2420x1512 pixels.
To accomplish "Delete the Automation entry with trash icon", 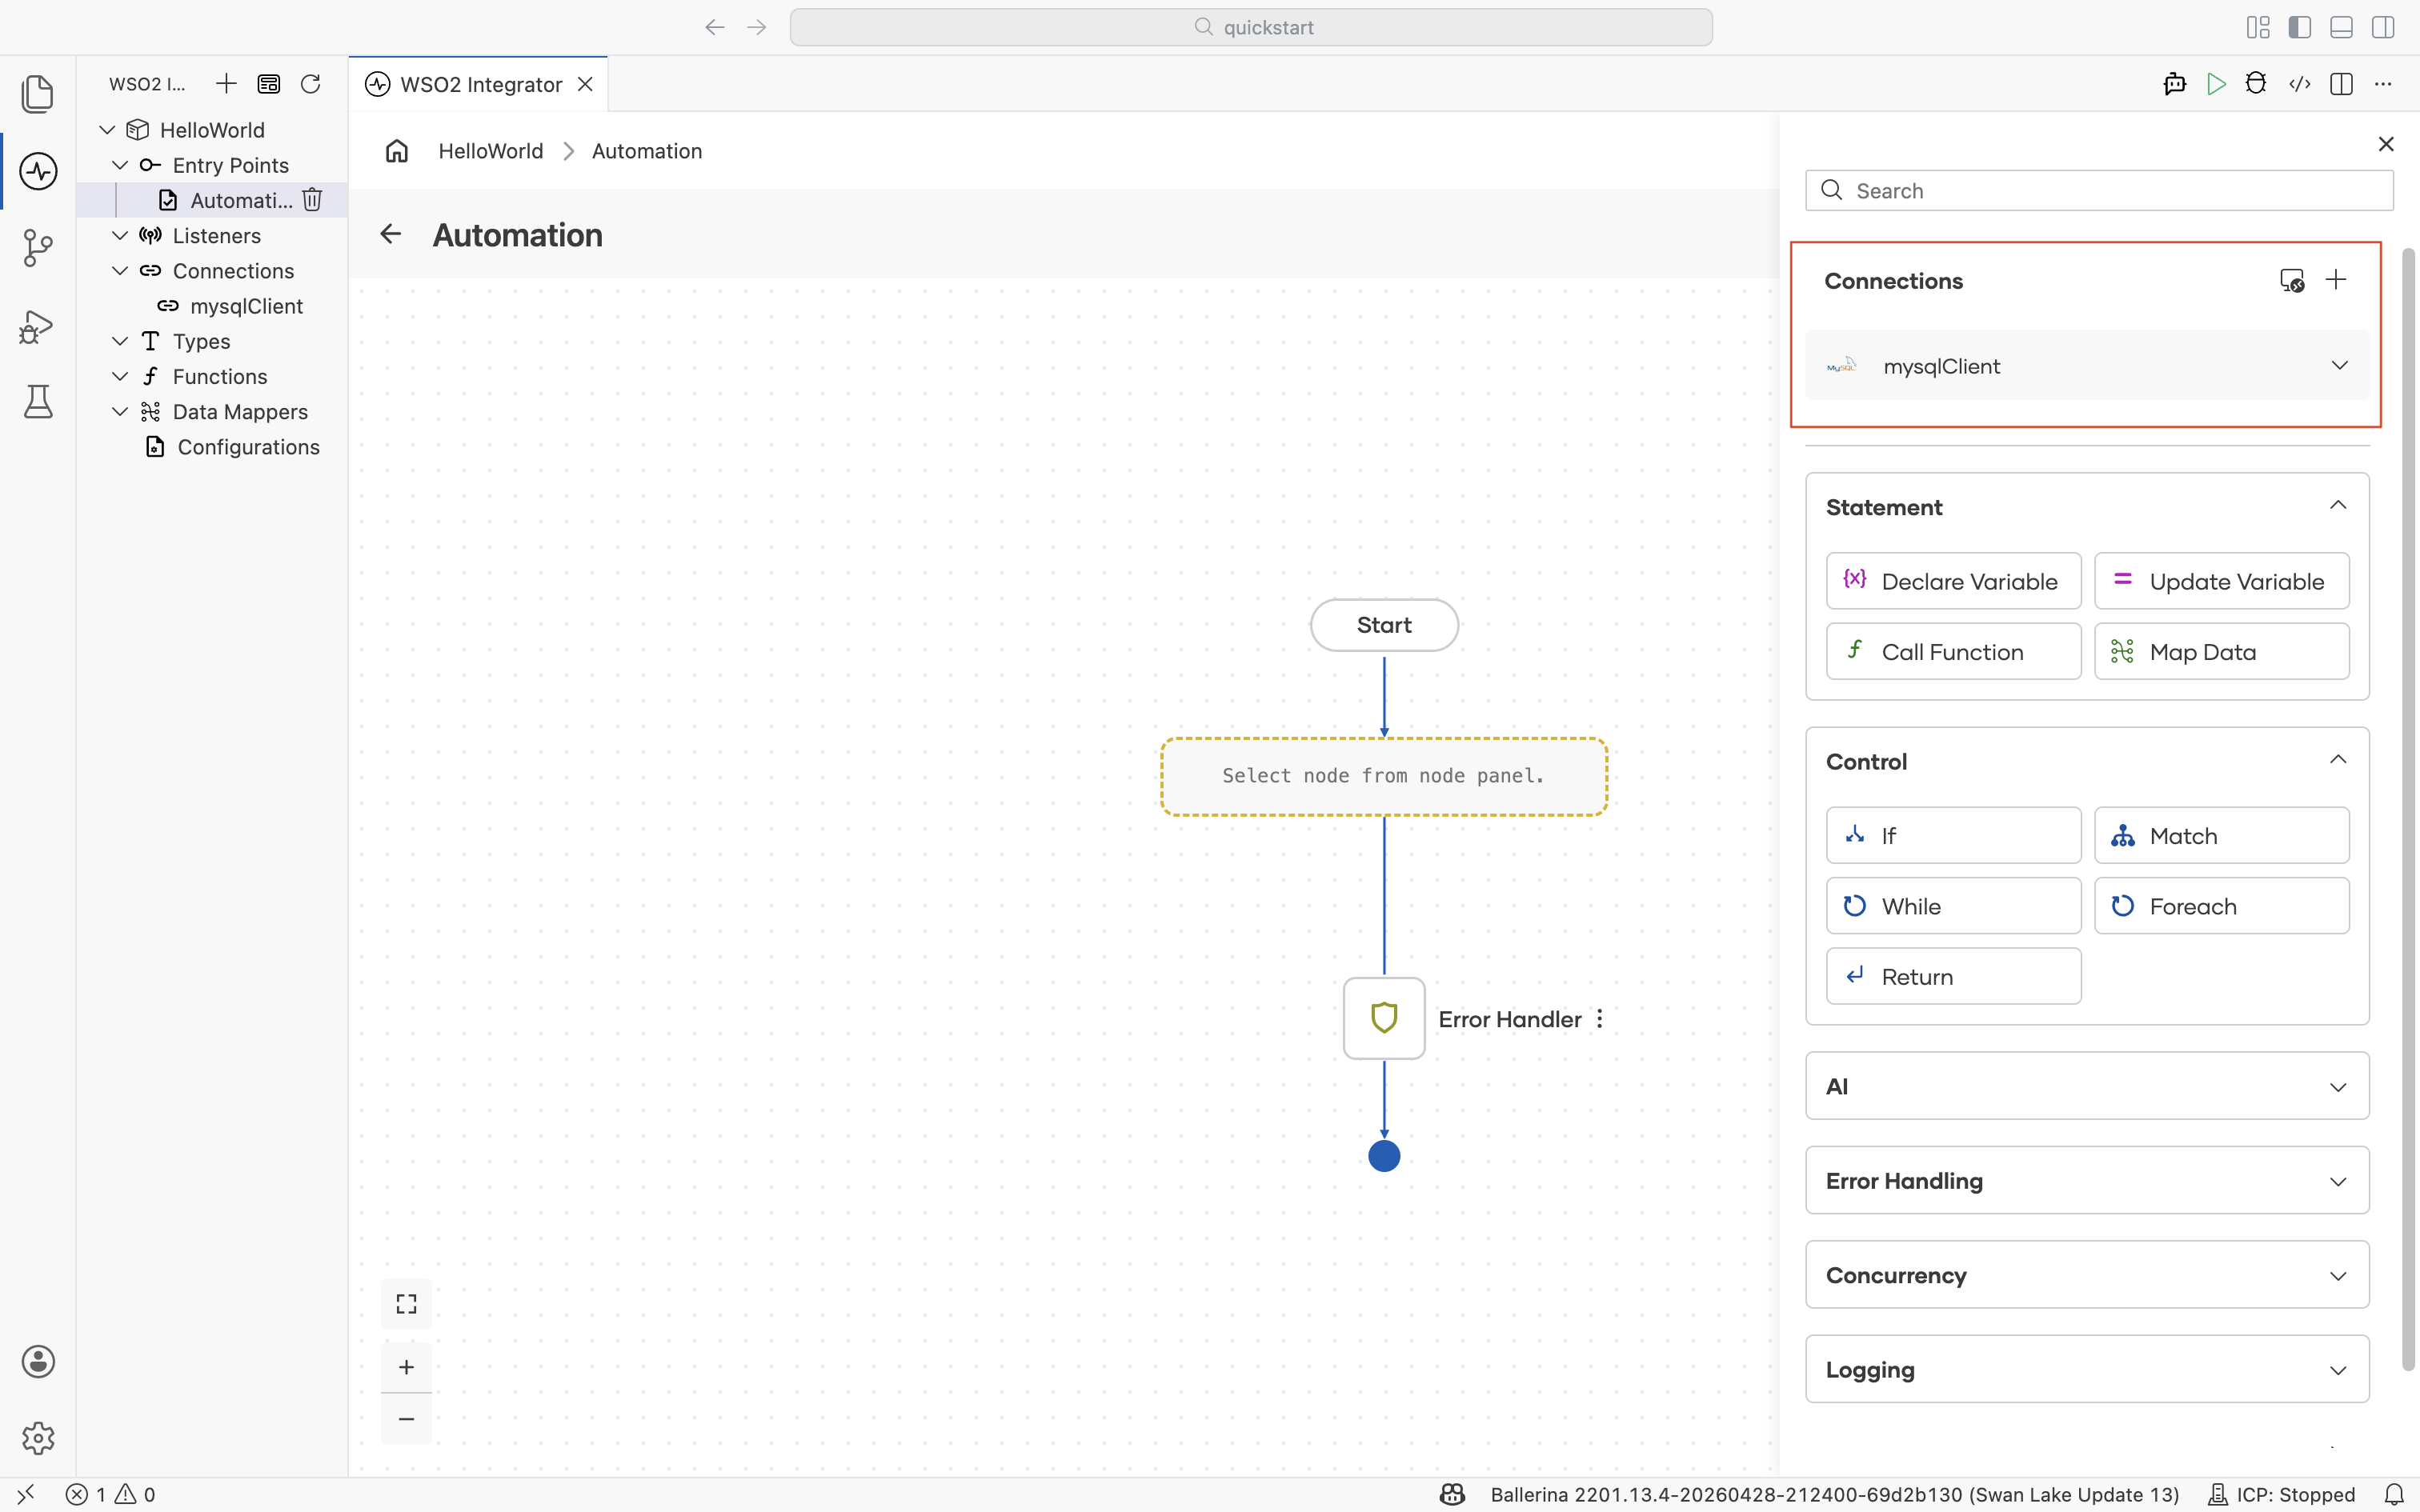I will point(312,200).
